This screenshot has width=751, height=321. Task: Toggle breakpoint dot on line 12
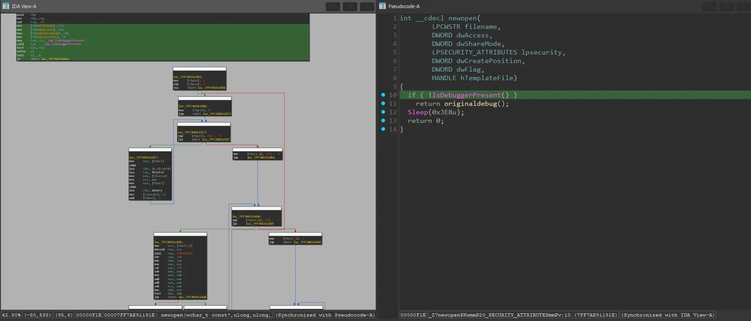(383, 112)
